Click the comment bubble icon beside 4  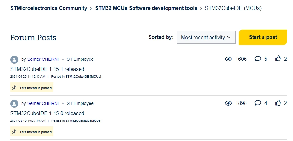coord(258,103)
